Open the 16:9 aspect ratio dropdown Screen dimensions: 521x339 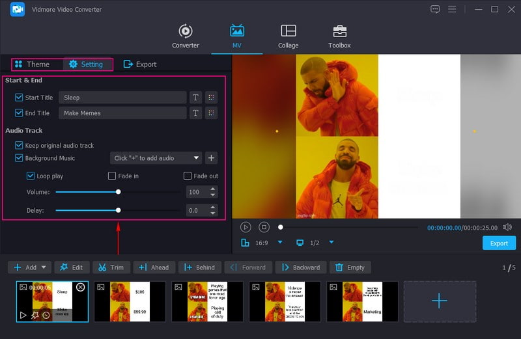[280, 243]
